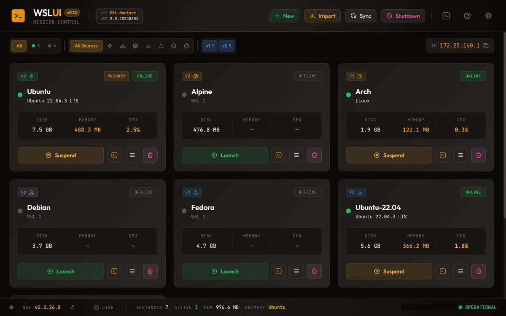The image size is (506, 316).
Task: Click the upload source filter icon
Action: [x=161, y=46]
